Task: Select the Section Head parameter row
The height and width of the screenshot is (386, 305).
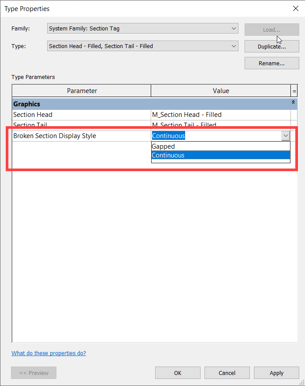Action: pos(82,115)
